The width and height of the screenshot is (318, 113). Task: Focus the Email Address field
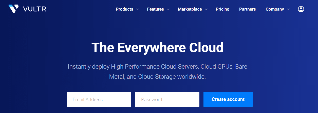[99, 99]
